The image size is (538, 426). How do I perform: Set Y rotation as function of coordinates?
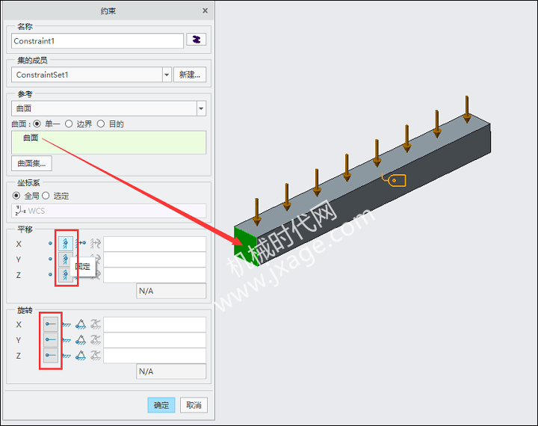96,340
